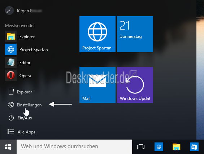
Task: Click the power symbol icon
Action: click(x=11, y=118)
